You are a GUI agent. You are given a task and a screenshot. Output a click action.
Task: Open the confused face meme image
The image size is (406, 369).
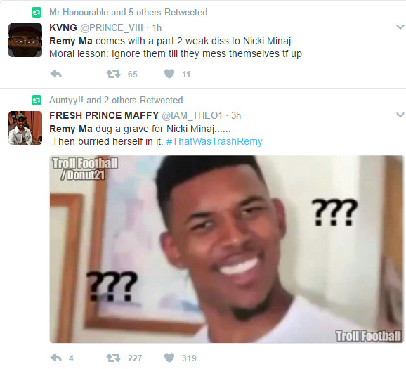(x=227, y=249)
